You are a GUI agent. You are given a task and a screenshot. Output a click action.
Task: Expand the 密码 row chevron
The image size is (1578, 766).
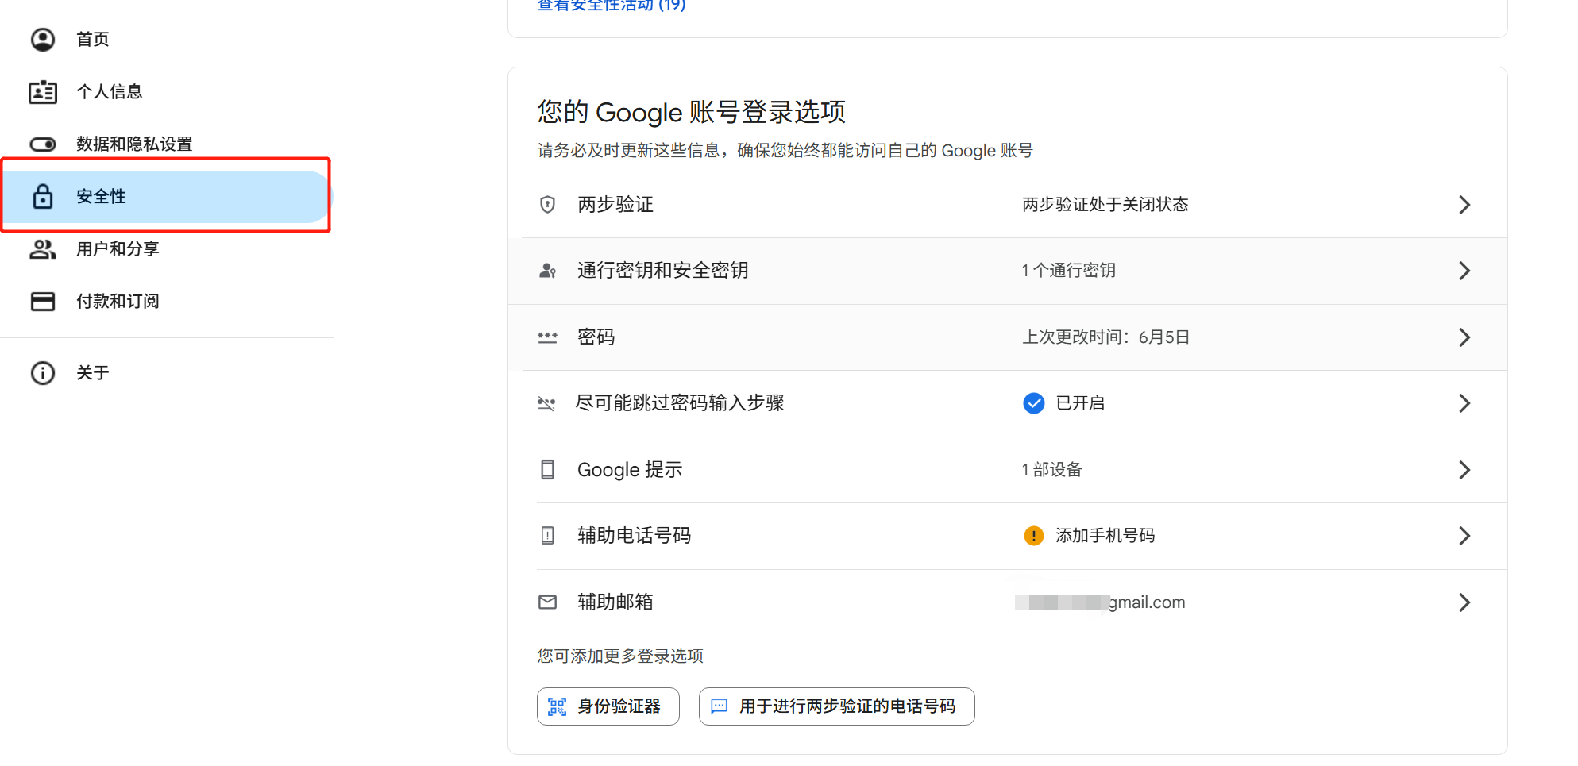pos(1464,337)
